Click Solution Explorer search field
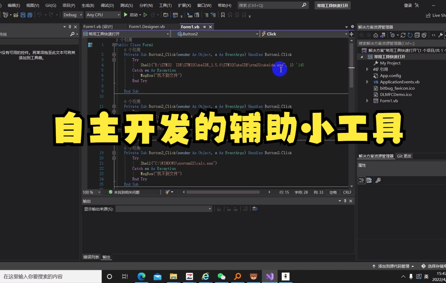446x283 pixels. coord(402,43)
